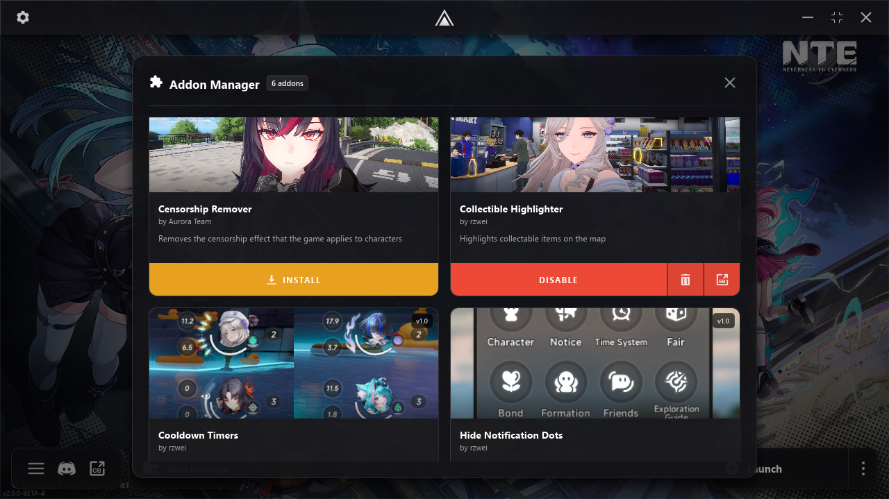Viewport: 889px width, 499px height.
Task: Click v1.0 badge on Cooldown Timers
Action: pyautogui.click(x=422, y=321)
